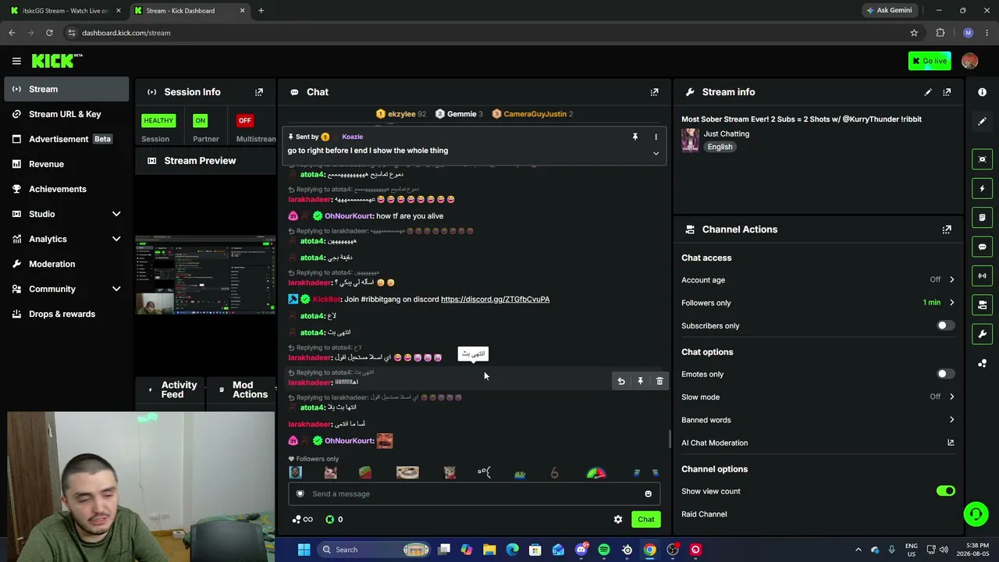Go to Revenue page
999x562 pixels.
point(66,164)
